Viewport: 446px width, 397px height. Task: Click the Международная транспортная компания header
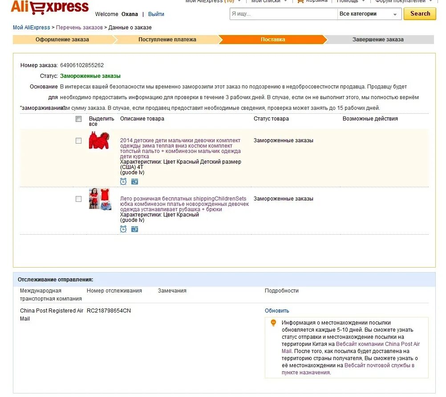[51, 295]
